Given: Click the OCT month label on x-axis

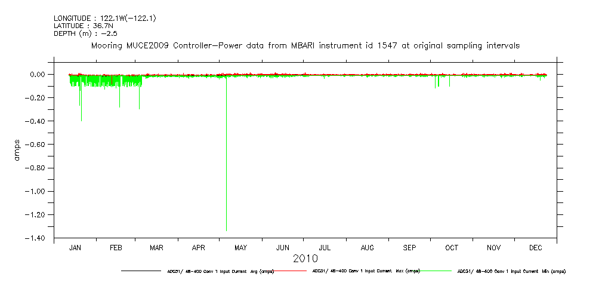Looking at the screenshot, I should coord(452,247).
